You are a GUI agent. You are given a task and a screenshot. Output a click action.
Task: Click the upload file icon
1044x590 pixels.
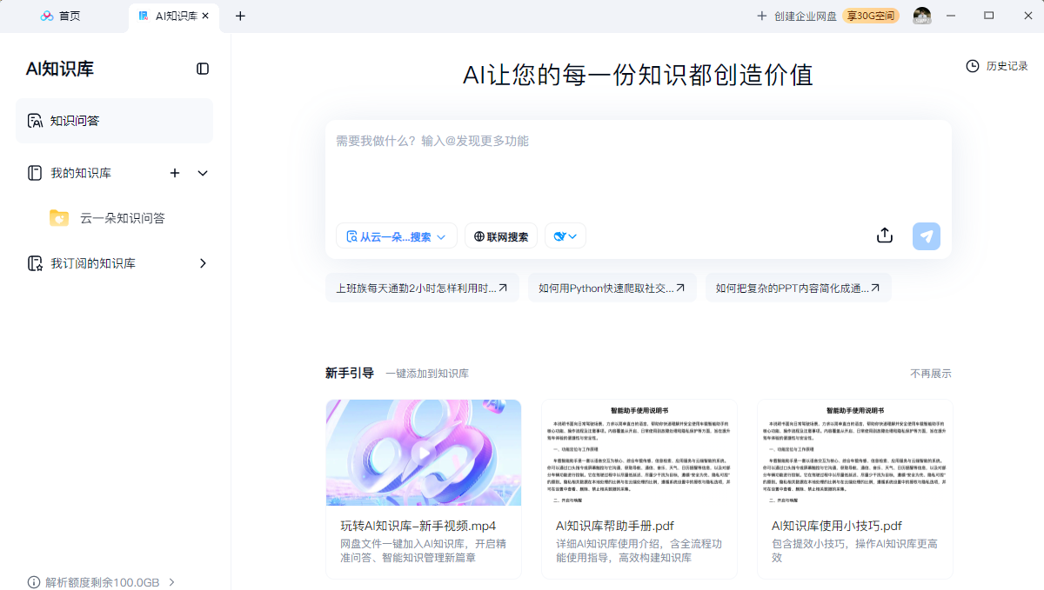coord(885,235)
